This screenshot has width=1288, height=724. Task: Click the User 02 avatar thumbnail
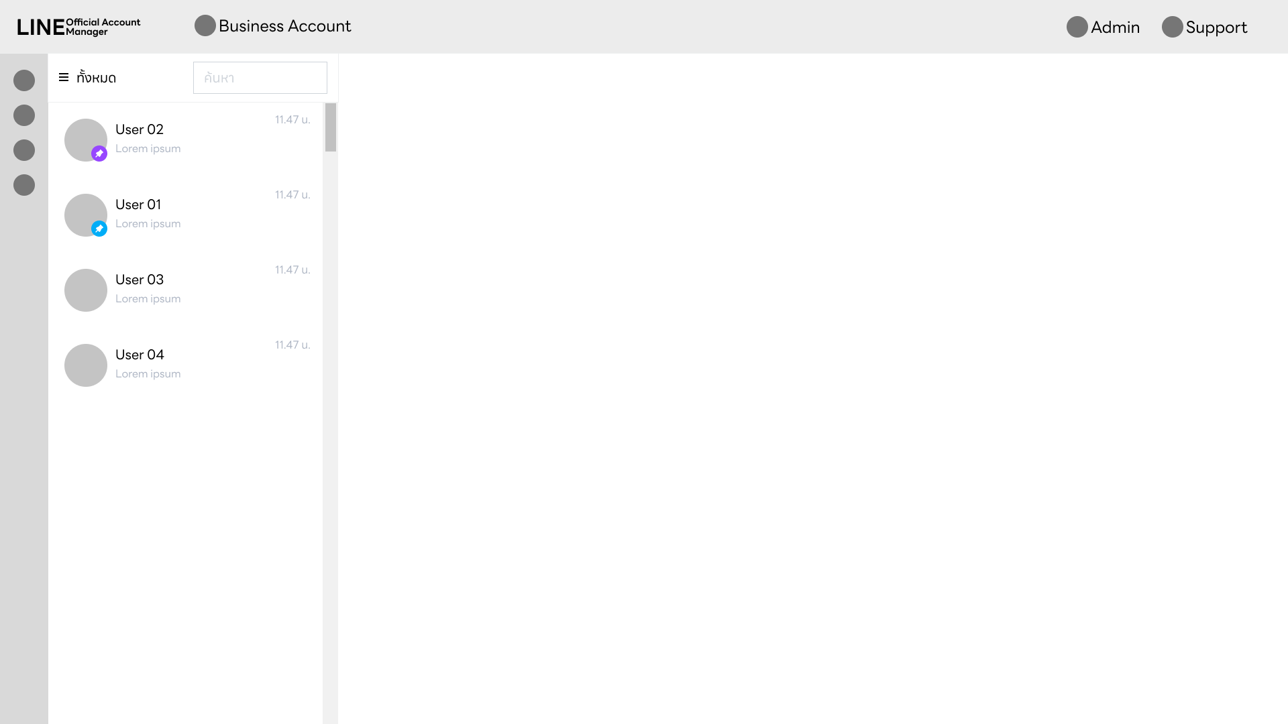(x=82, y=136)
